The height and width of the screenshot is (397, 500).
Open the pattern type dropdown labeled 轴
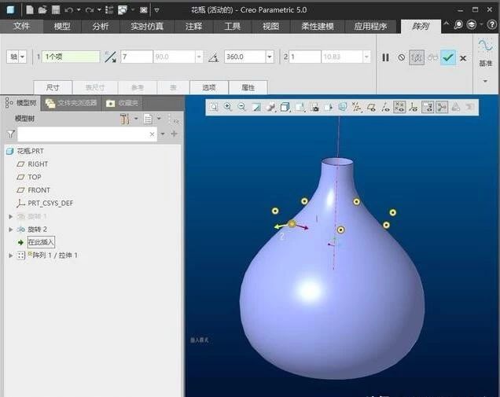click(17, 57)
